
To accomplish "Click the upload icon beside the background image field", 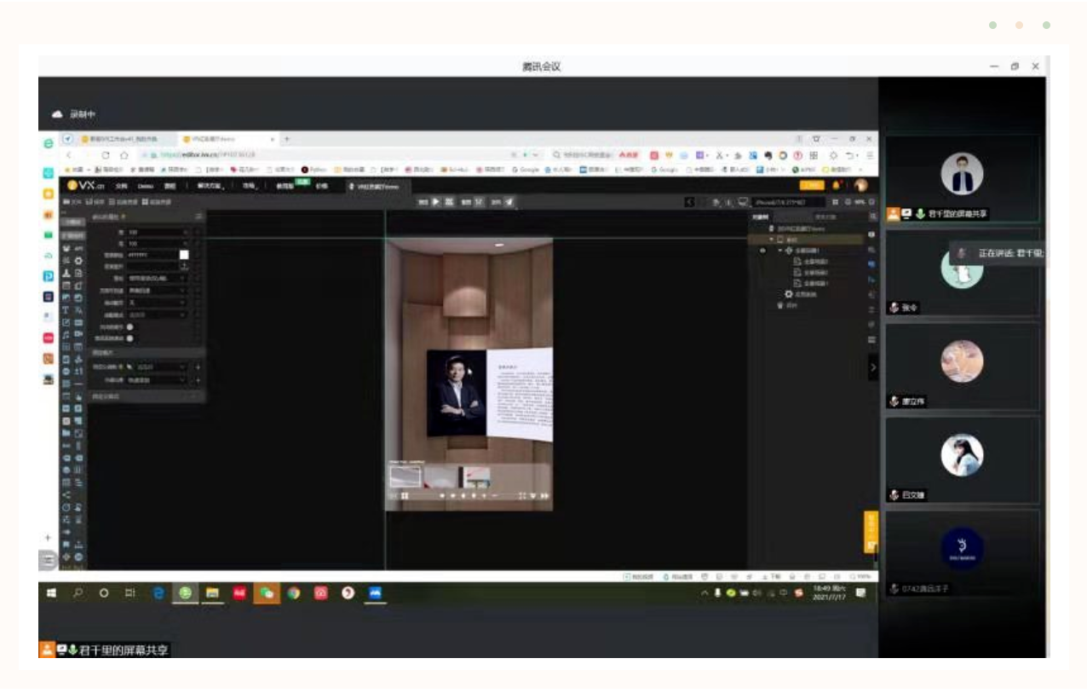I will point(184,267).
